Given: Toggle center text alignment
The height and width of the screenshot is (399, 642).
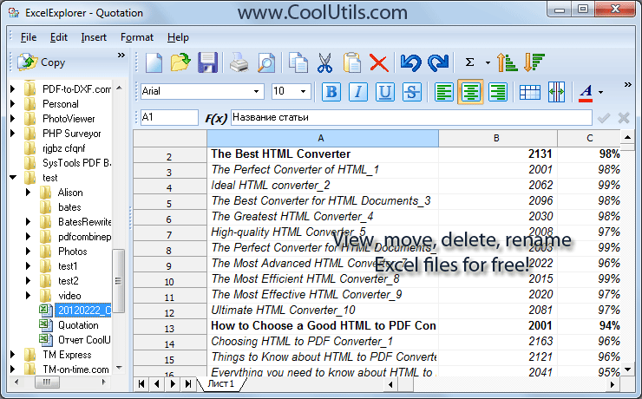Looking at the screenshot, I should (x=470, y=91).
